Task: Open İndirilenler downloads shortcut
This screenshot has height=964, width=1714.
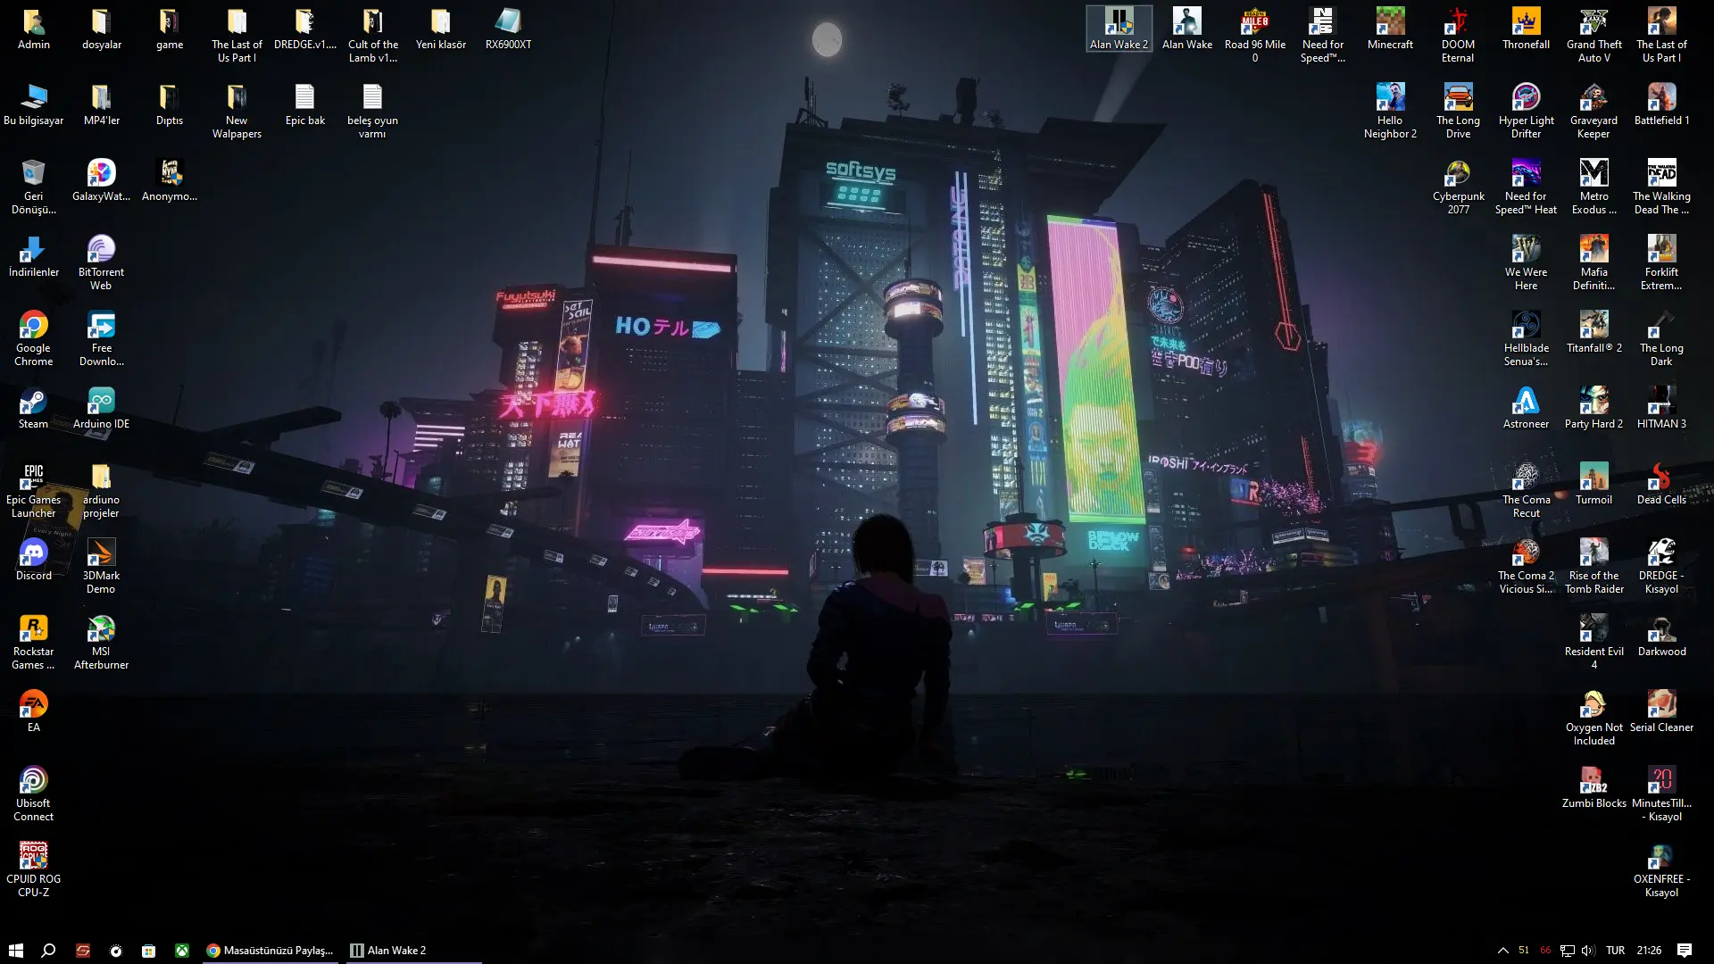Action: tap(33, 256)
